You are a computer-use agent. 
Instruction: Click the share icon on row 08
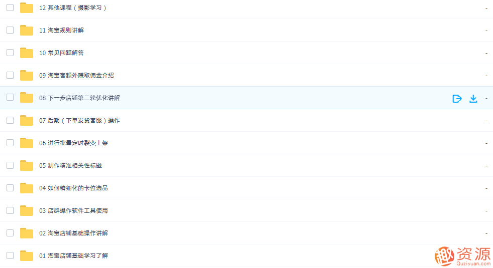tap(457, 98)
